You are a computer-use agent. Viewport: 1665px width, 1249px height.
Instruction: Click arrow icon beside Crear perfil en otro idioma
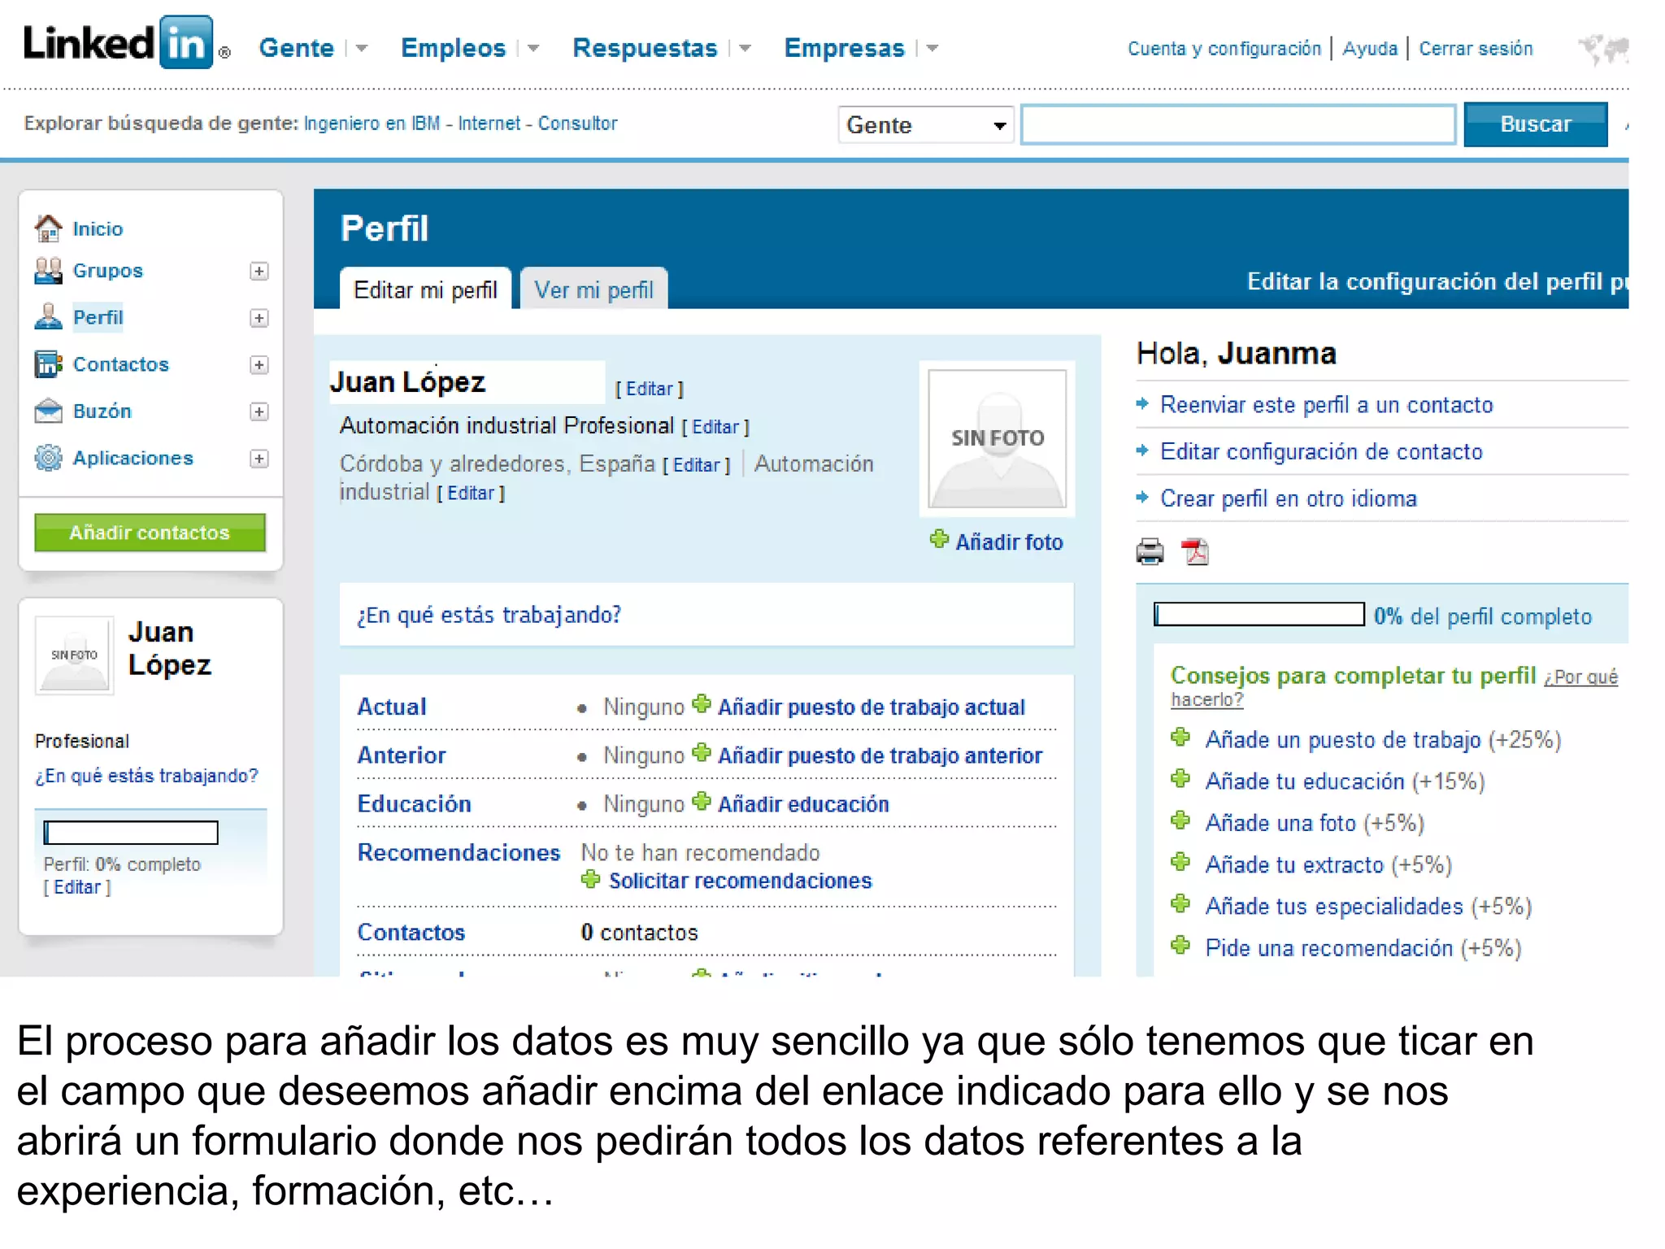[1142, 497]
